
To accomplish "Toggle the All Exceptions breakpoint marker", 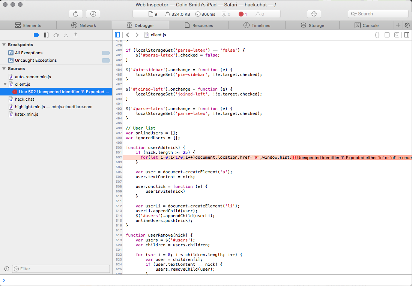I will 106,53.
